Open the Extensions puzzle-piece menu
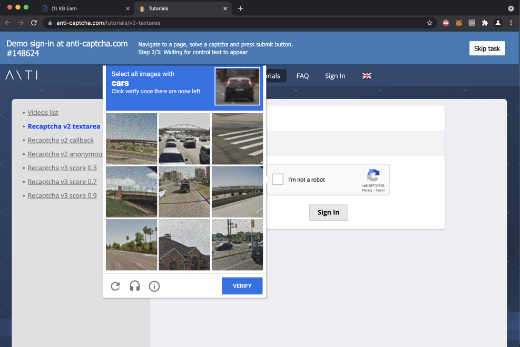This screenshot has height=347, width=520. point(485,23)
